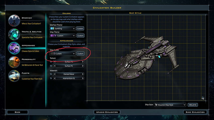The width and height of the screenshot is (214, 120).
Task: Open the Personality section label
Action: coord(29,59)
